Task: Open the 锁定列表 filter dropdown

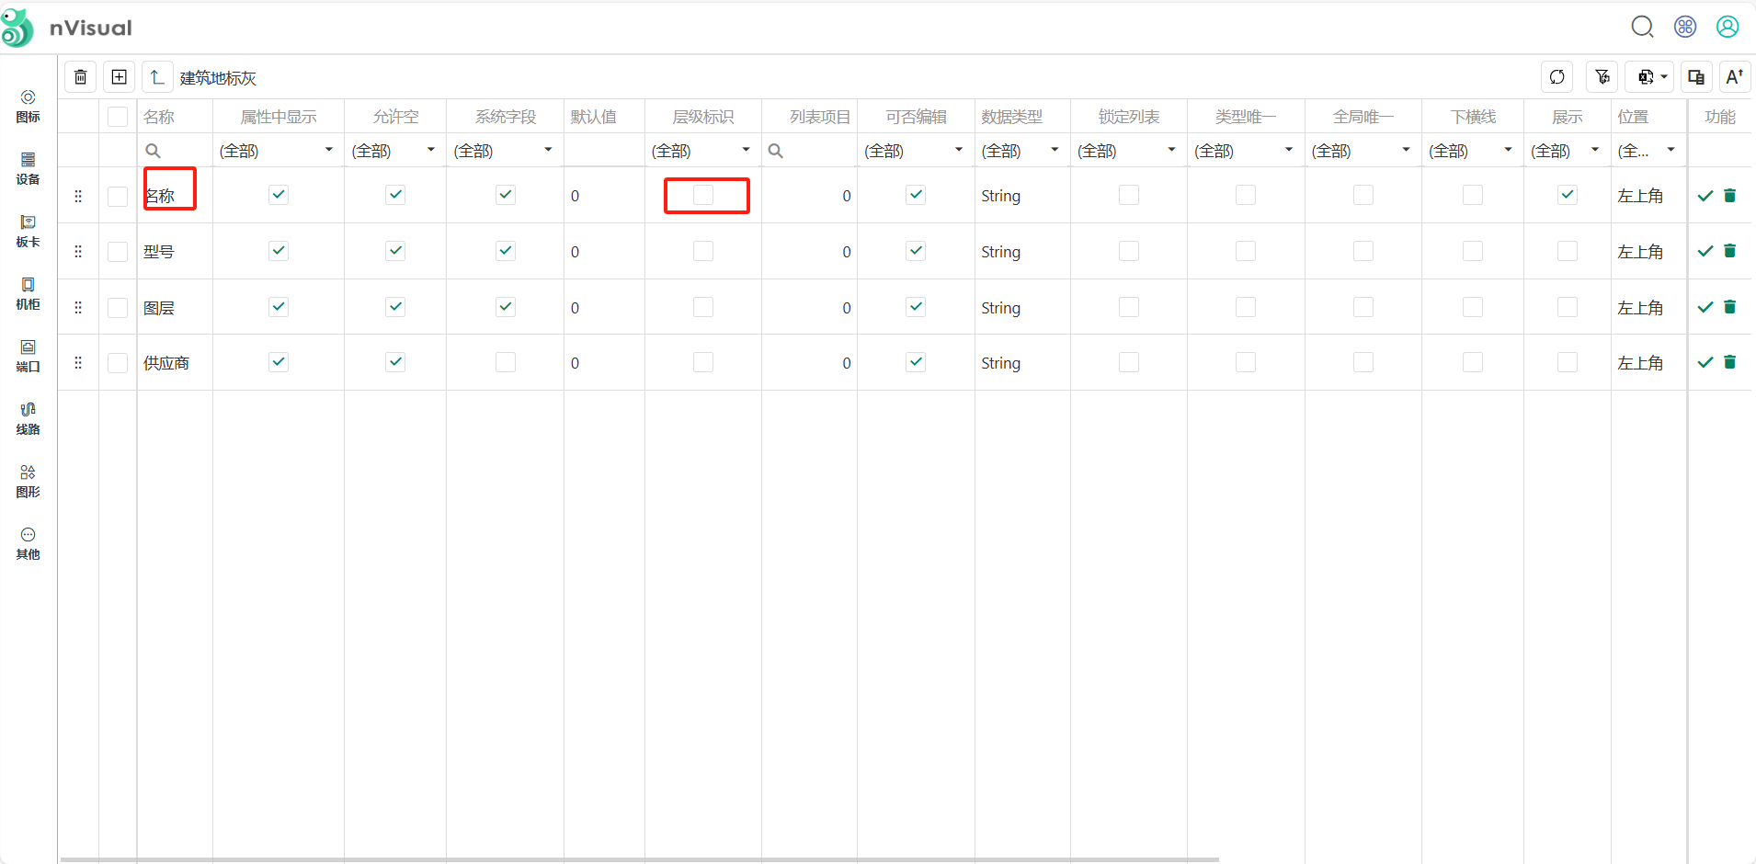Action: click(x=1129, y=151)
